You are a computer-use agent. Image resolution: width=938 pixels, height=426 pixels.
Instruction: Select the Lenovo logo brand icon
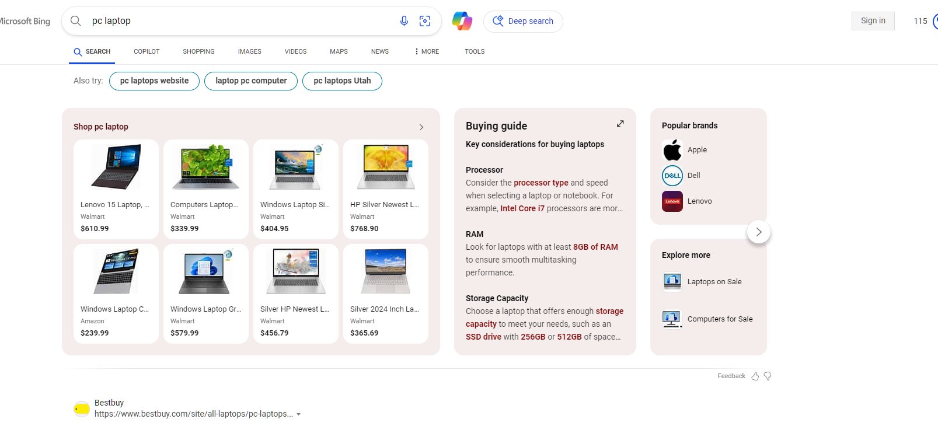672,201
